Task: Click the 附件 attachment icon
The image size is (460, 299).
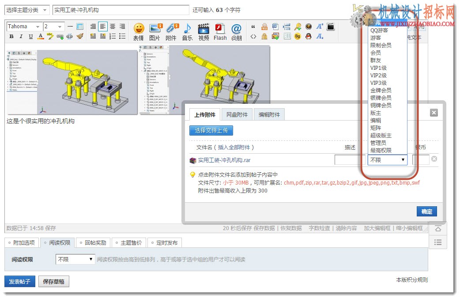Action: pyautogui.click(x=172, y=32)
